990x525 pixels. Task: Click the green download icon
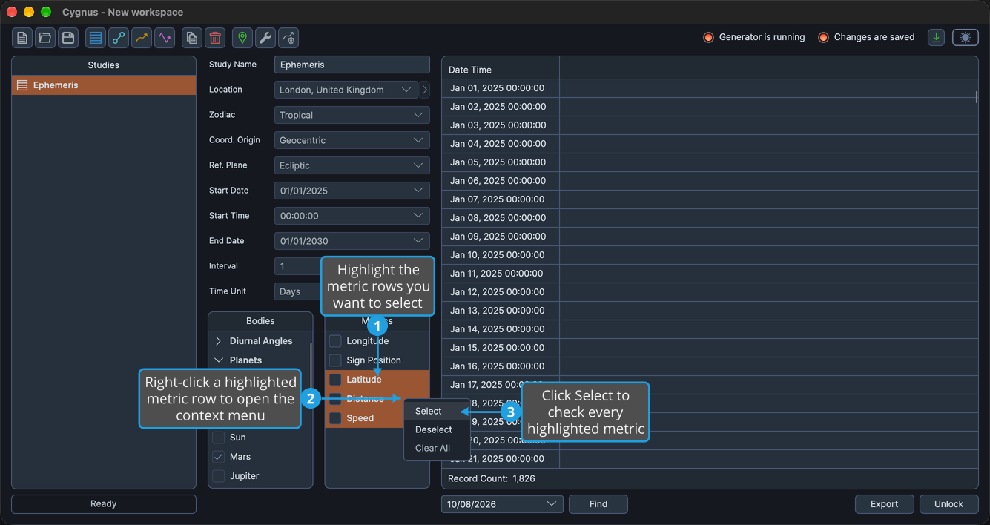click(x=937, y=38)
